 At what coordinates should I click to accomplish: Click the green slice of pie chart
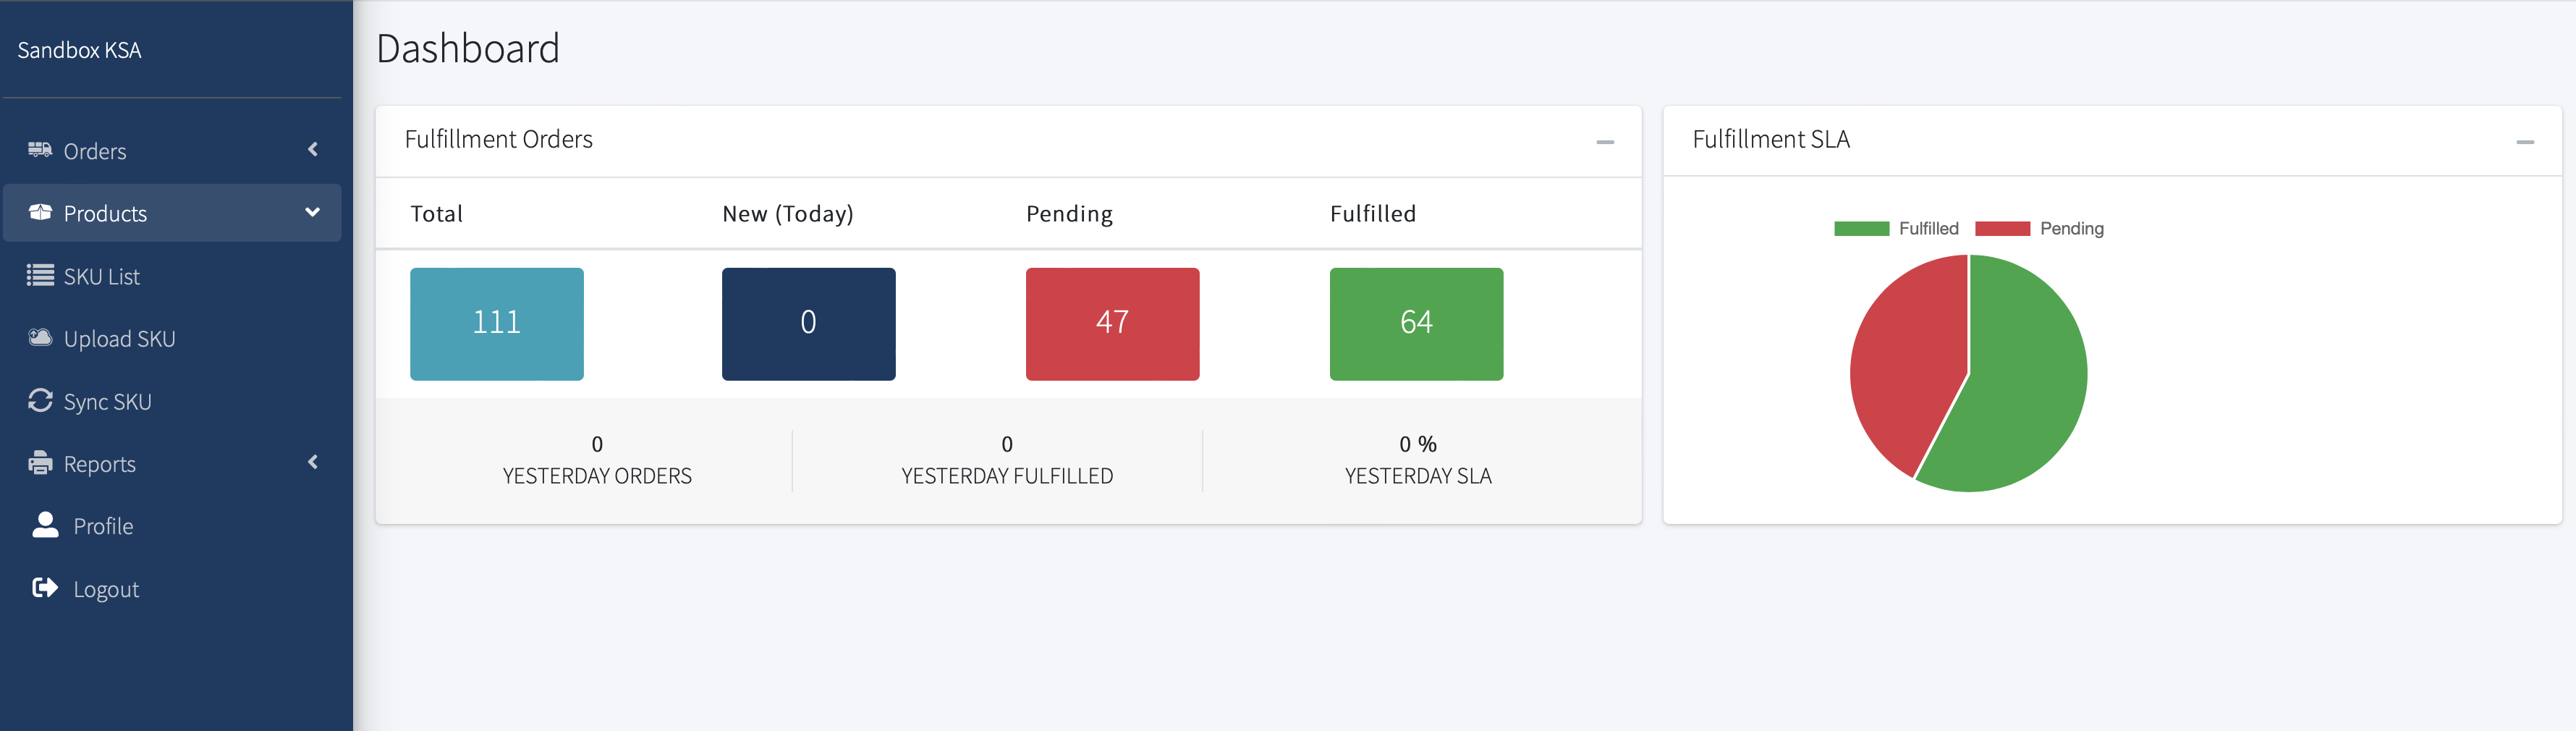(2025, 390)
